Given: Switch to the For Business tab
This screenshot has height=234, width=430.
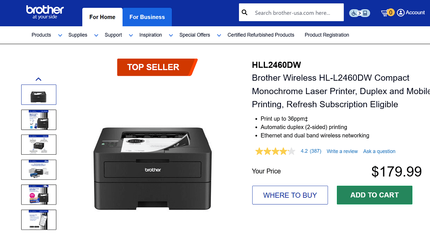Looking at the screenshot, I should coord(147,17).
